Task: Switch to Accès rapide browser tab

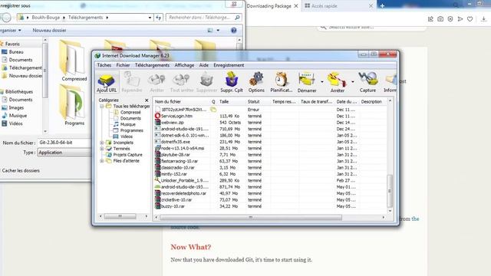Action: [338, 6]
